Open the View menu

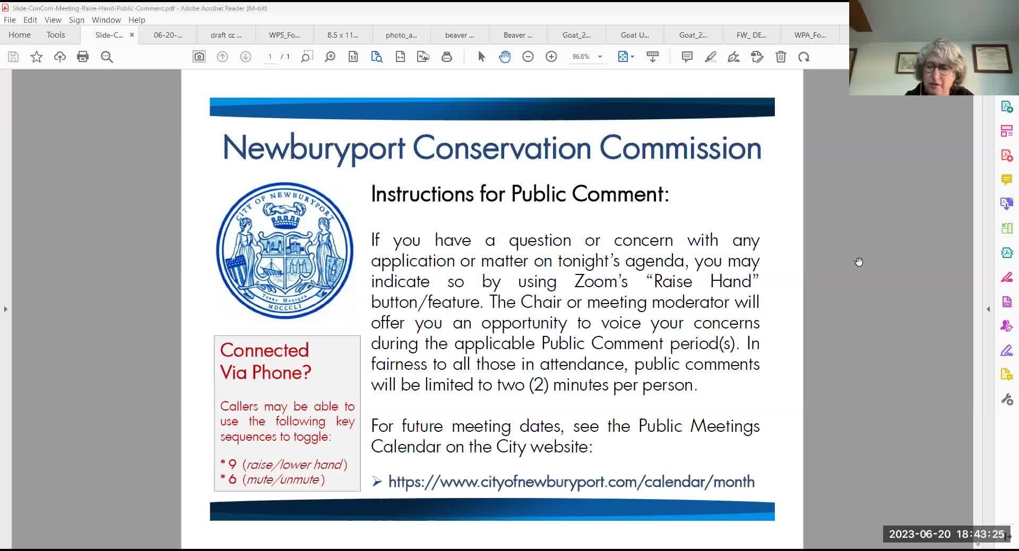click(53, 20)
